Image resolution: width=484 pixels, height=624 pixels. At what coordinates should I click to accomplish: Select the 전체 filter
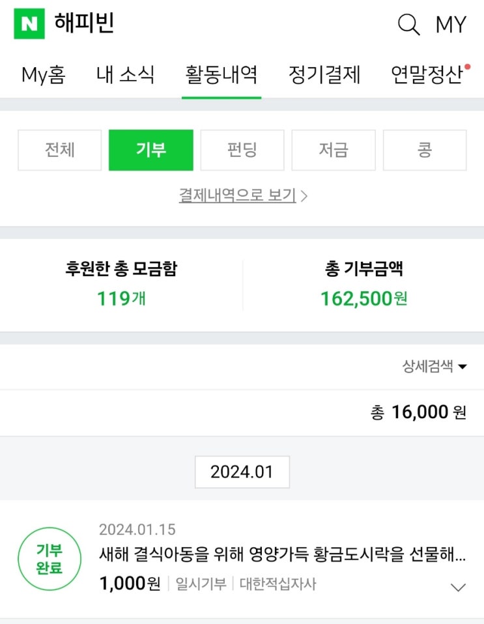click(60, 150)
